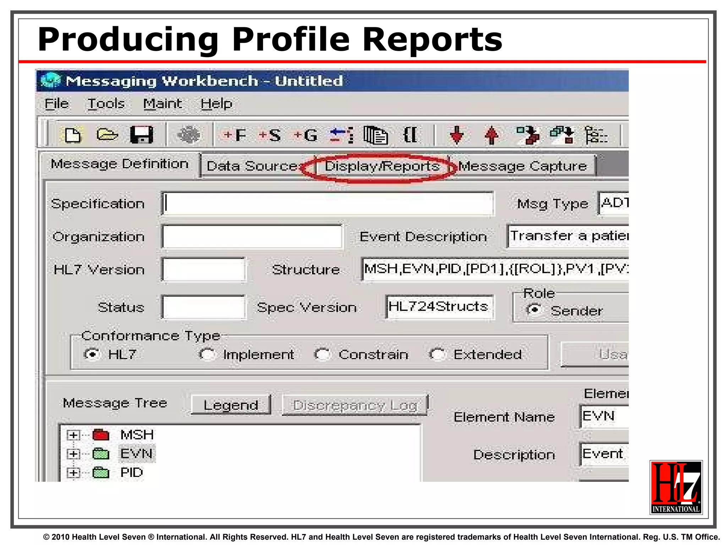The image size is (727, 545).
Task: Click the green PID folder icon
Action: (100, 472)
